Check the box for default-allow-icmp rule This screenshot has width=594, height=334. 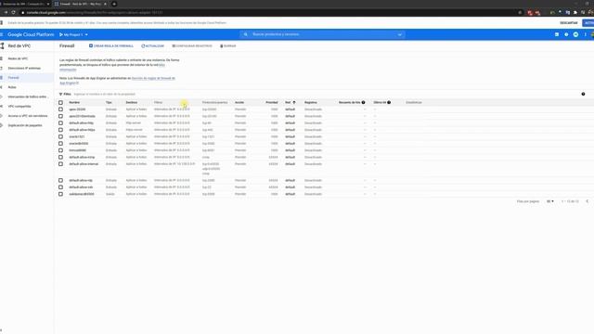point(60,157)
